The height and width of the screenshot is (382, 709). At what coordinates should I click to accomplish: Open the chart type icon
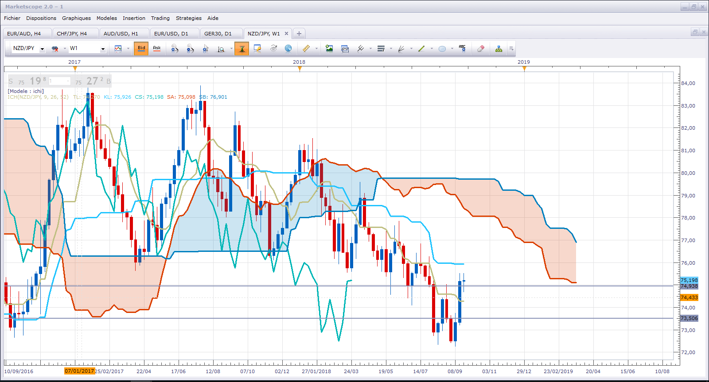(118, 49)
